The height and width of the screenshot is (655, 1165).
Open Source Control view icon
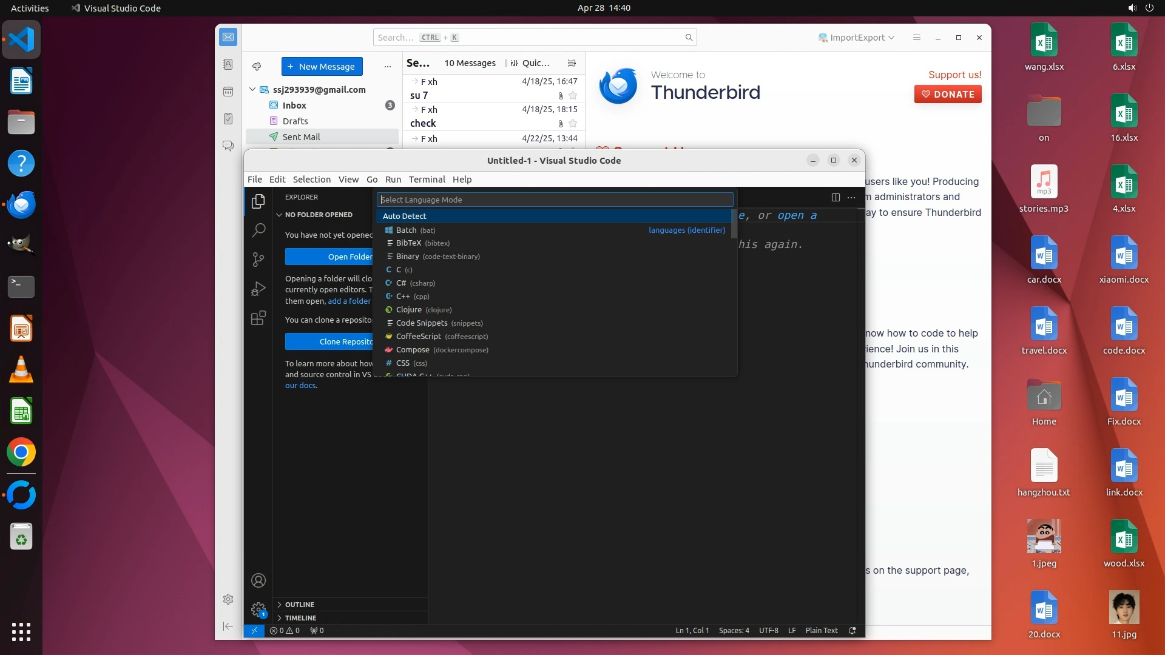click(258, 260)
